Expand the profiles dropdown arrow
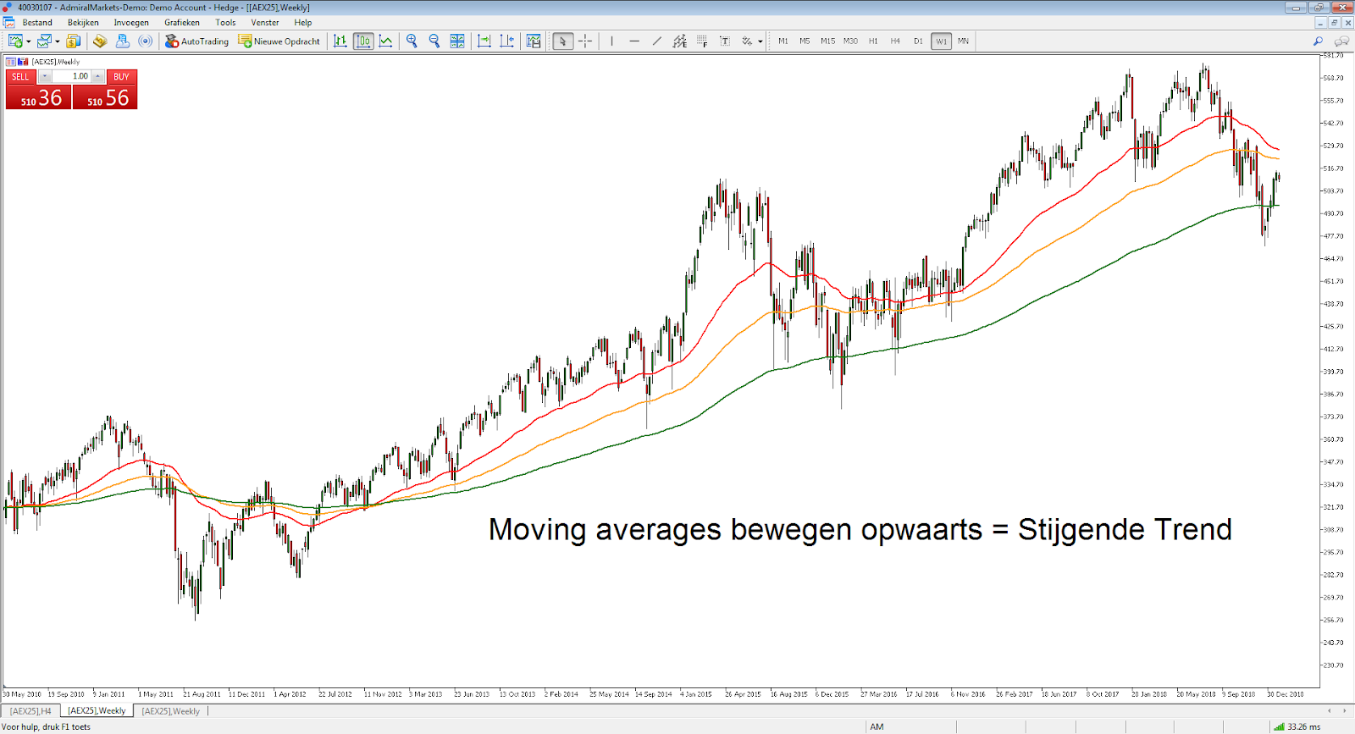 pyautogui.click(x=58, y=41)
